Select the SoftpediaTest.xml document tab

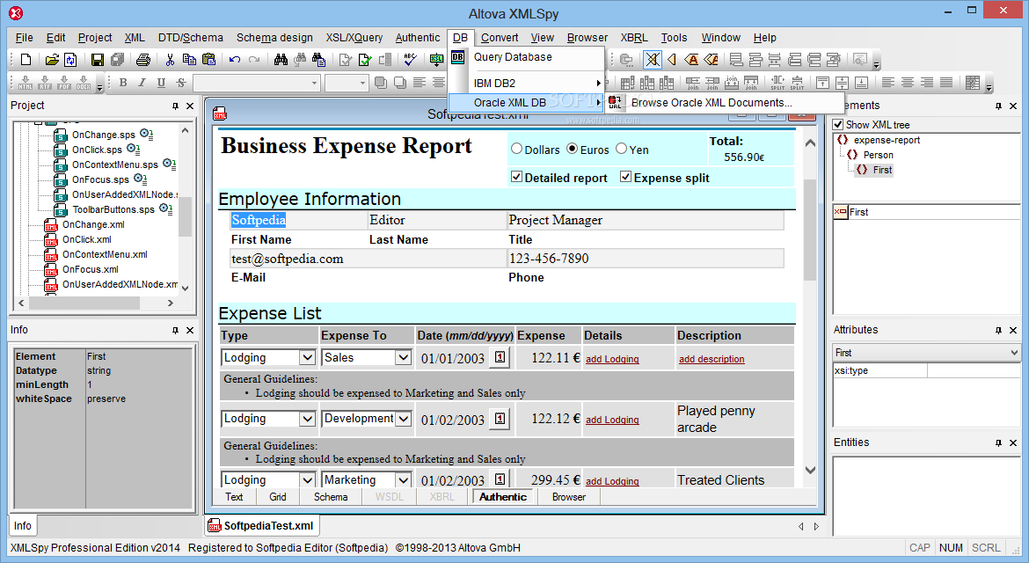(262, 525)
